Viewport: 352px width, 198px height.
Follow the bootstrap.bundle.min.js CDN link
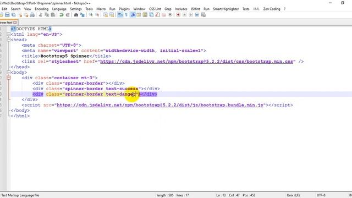(x=160, y=105)
